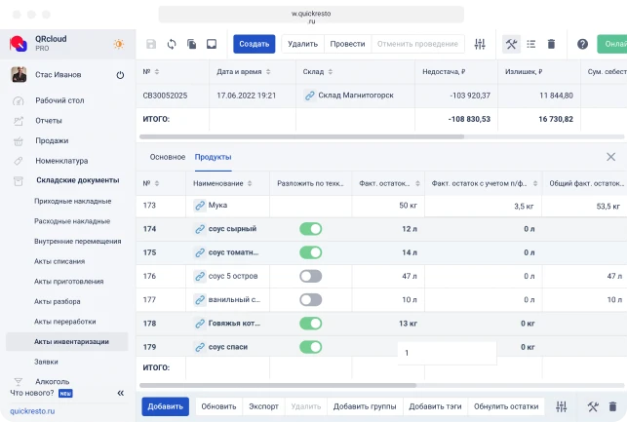Disable the toggle for соус сырный
Viewport: 628px width, 422px height.
click(x=310, y=229)
